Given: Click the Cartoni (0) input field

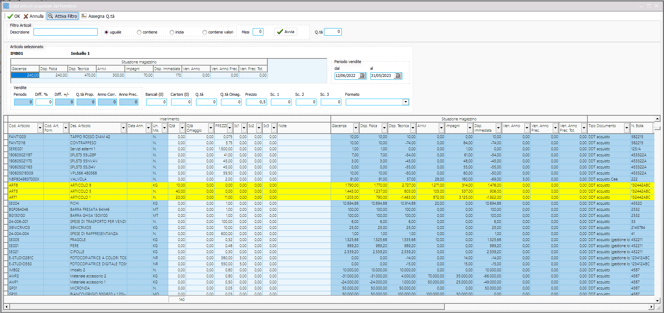Looking at the screenshot, I should tap(181, 102).
